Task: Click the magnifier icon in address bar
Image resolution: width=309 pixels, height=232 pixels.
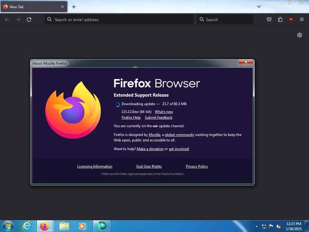Action: click(49, 19)
